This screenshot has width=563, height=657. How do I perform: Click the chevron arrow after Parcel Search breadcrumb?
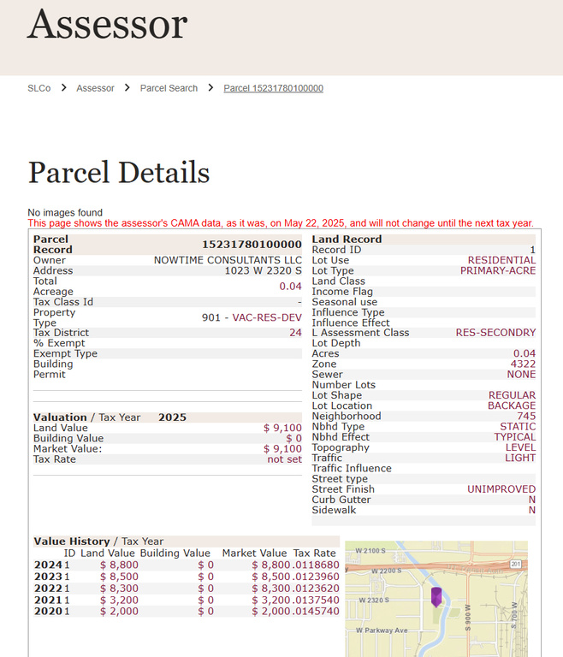(210, 88)
